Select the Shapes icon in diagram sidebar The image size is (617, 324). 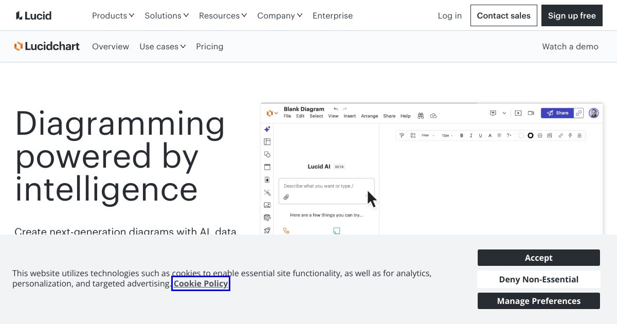pos(267,154)
